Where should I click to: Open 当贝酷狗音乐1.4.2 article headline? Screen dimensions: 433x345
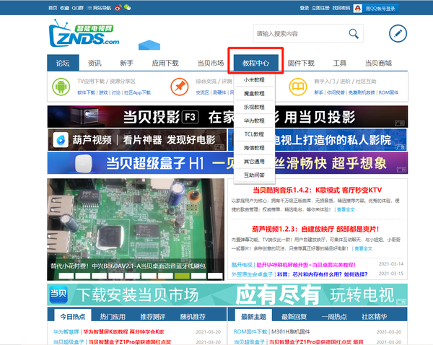pyautogui.click(x=317, y=190)
